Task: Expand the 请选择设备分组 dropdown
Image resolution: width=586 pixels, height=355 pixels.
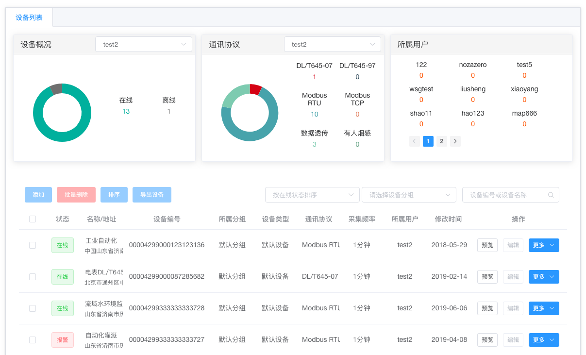Action: click(409, 195)
